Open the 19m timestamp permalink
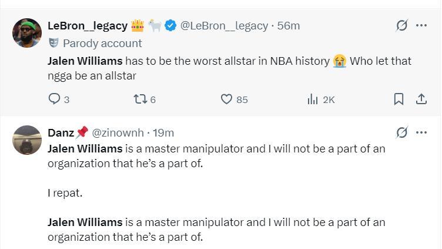This screenshot has width=442, height=249. coord(163,133)
